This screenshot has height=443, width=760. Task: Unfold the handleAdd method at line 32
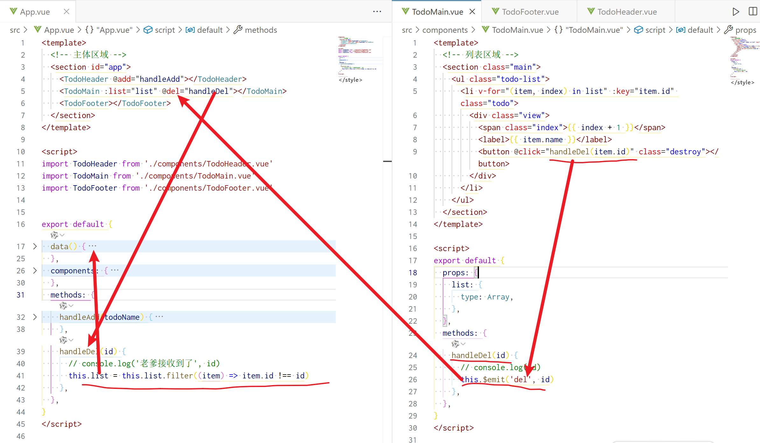[35, 317]
